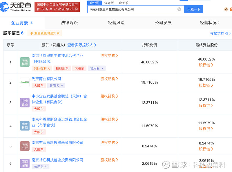This screenshot has height=172, width=232.
Task: Open 股权结构 for 南京玄武高新 row
Action: [109, 142]
